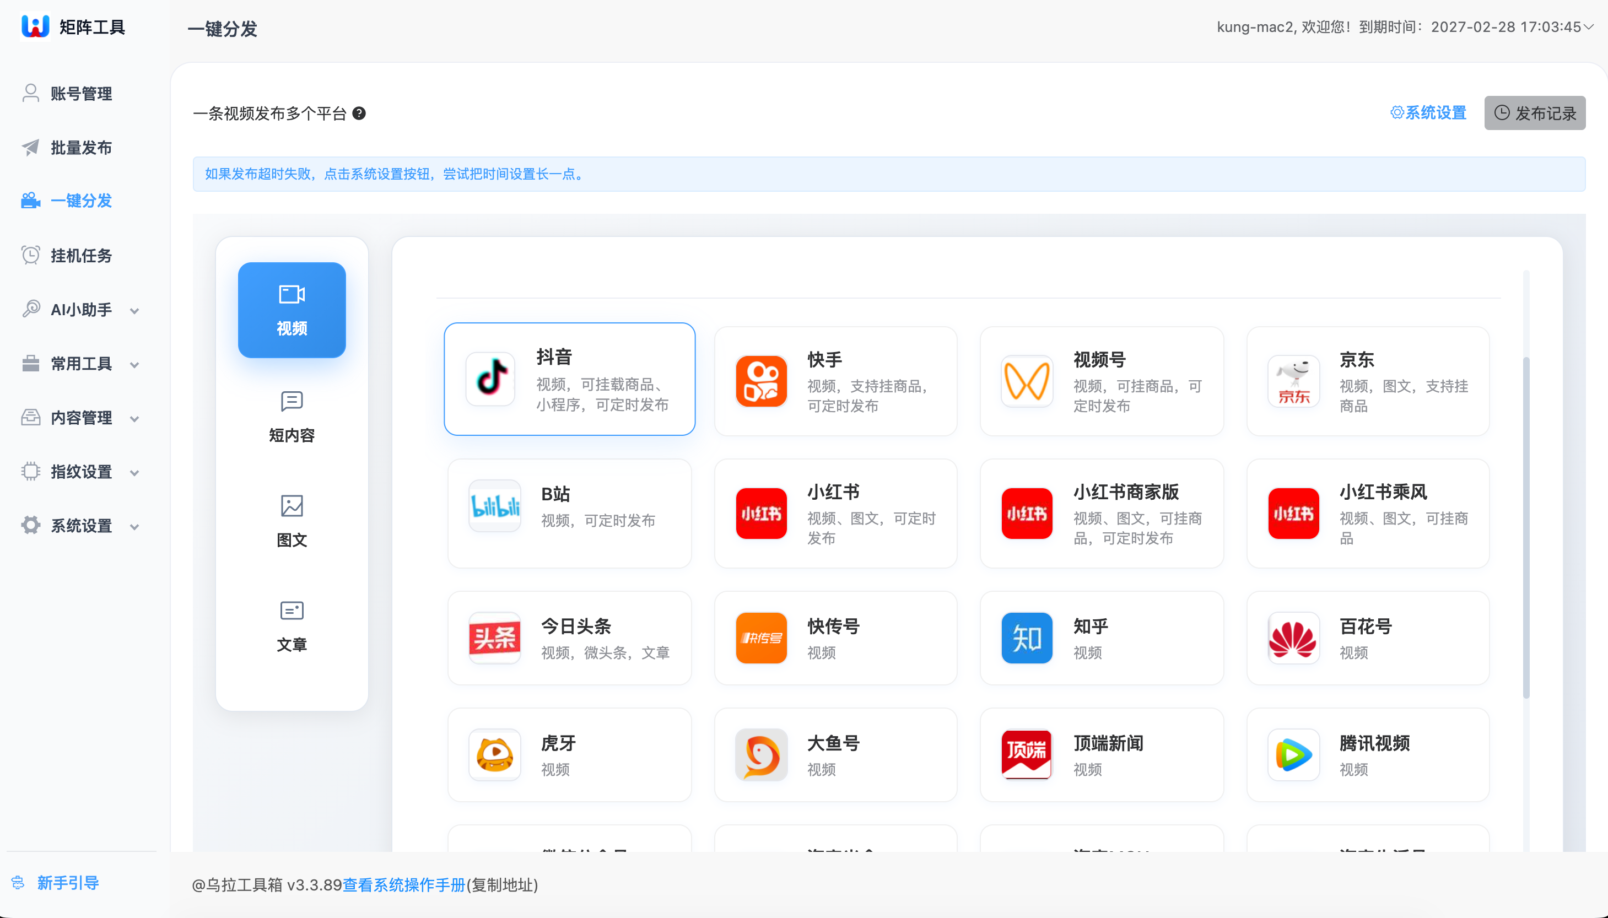Switch to the 短内容 tab

pos(292,417)
